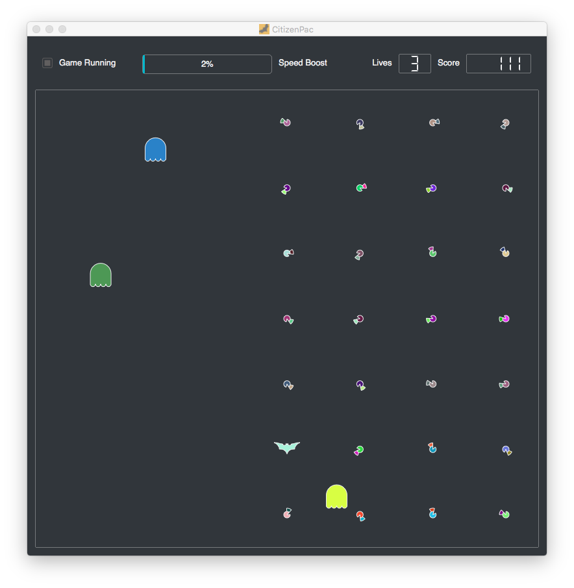Click the tan pac-man with navy wedge
Screen dimensions: 574x588
(x=505, y=252)
